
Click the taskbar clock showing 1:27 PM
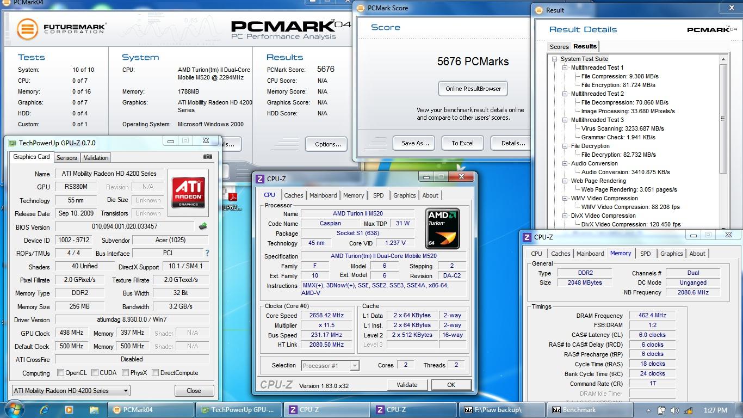715,410
